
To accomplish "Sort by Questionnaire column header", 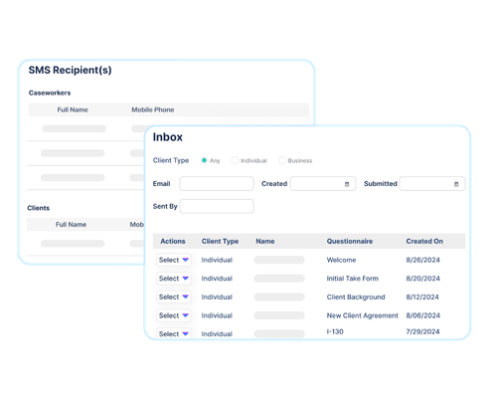I will pos(350,241).
